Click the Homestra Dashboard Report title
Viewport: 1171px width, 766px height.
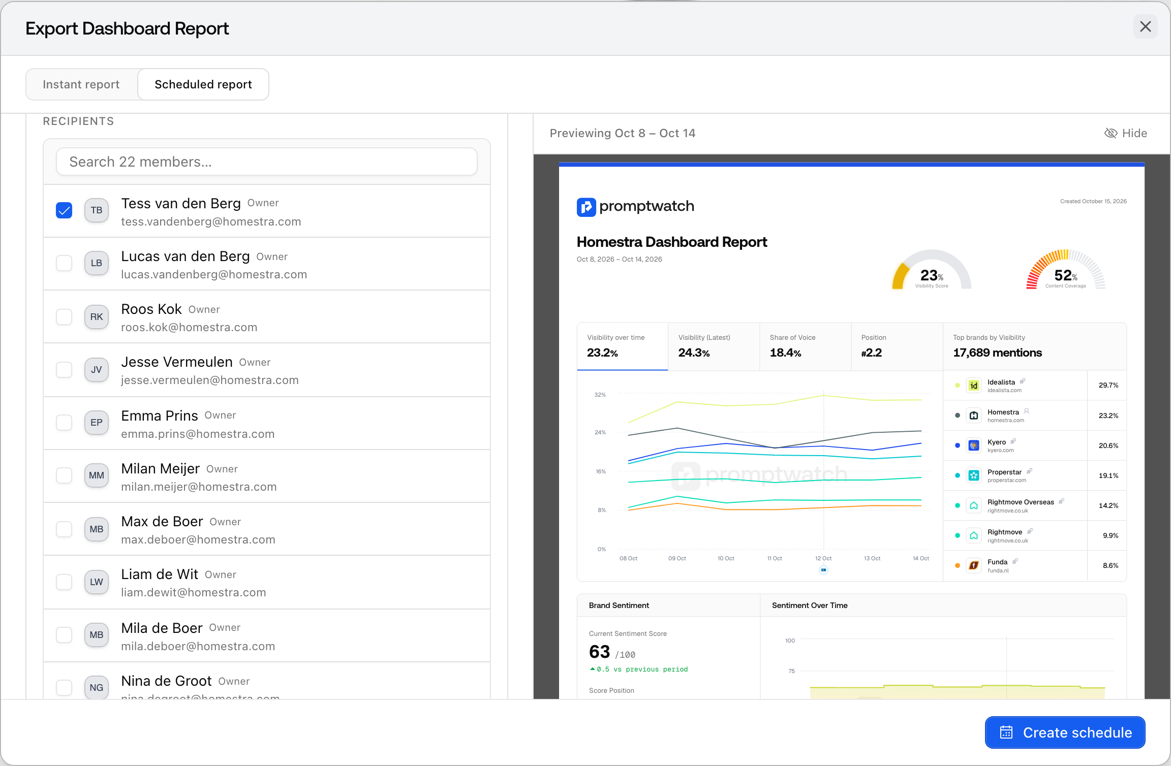pyautogui.click(x=672, y=242)
